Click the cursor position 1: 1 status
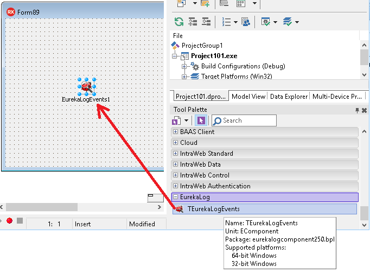The width and height of the screenshot is (370, 273). click(x=54, y=224)
